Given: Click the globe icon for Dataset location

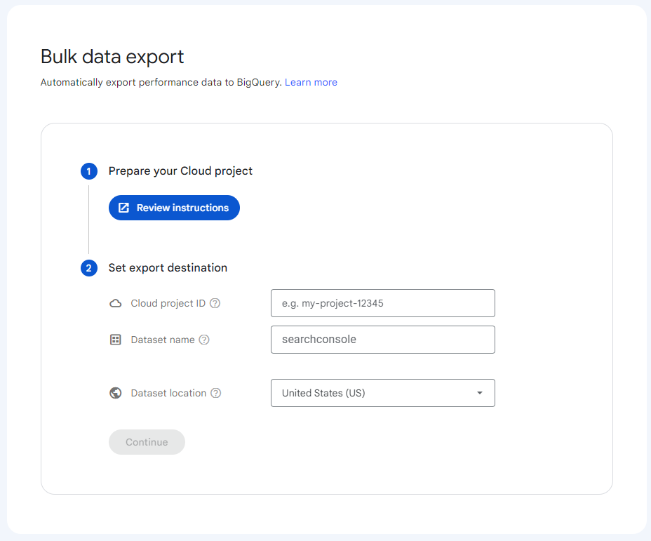Looking at the screenshot, I should point(116,394).
